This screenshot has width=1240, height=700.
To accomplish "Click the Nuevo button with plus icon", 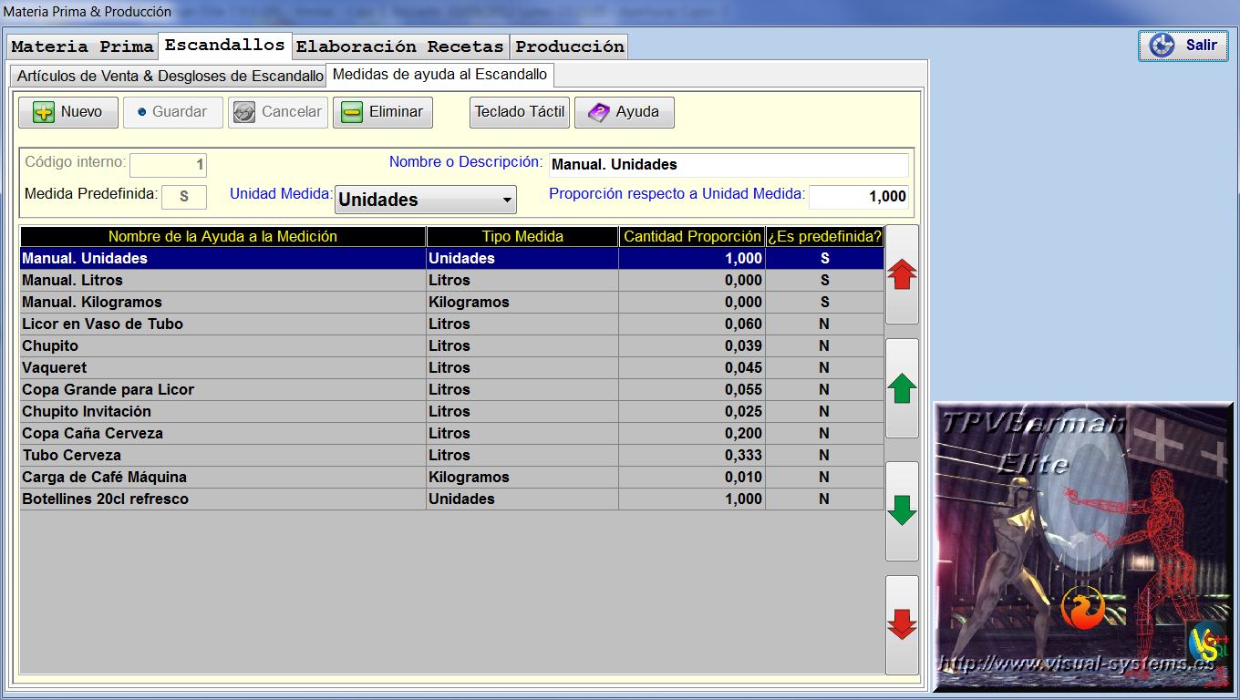I will 68,112.
